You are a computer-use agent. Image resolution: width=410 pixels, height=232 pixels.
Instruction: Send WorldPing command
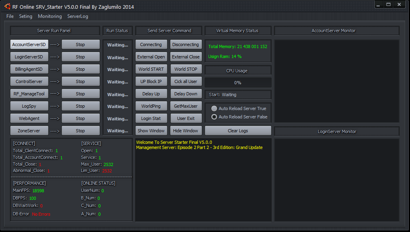click(x=151, y=106)
